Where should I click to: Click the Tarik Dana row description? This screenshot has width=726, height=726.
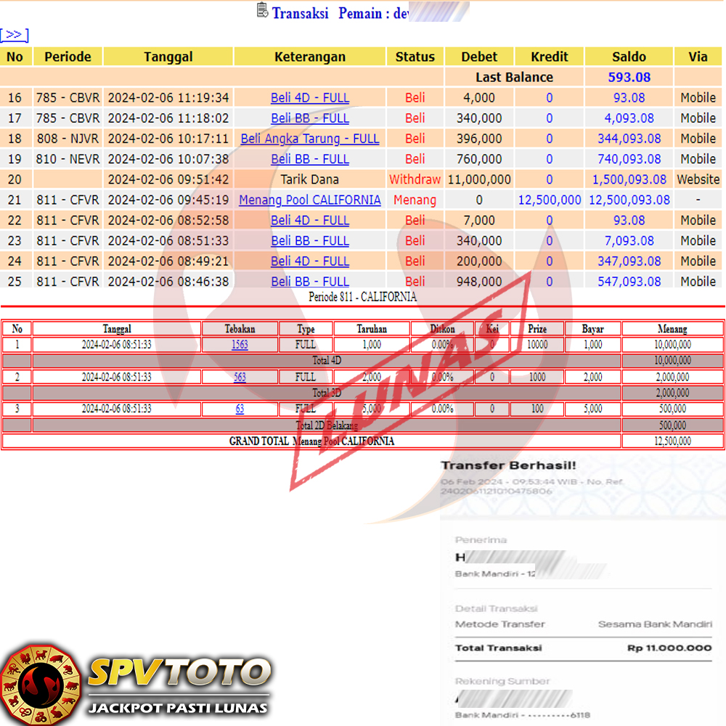coord(310,179)
